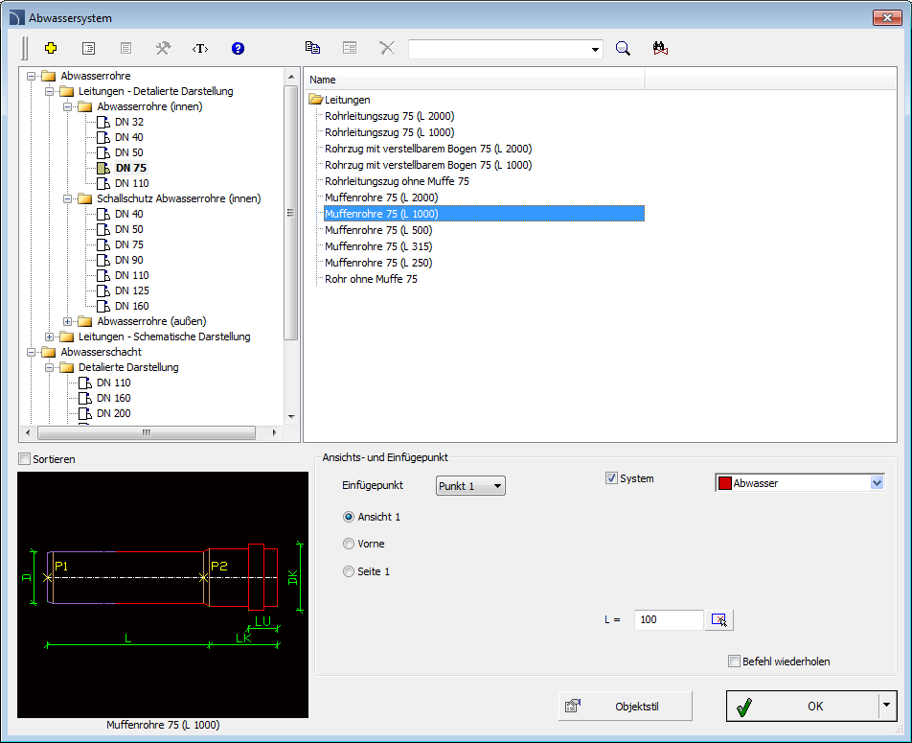Select the Vorne radio button
Screen dimensions: 912x743
tap(349, 544)
